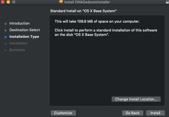Screen dimensions: 169x117
Task: Select the Installation Type step label
Action: point(24,37)
